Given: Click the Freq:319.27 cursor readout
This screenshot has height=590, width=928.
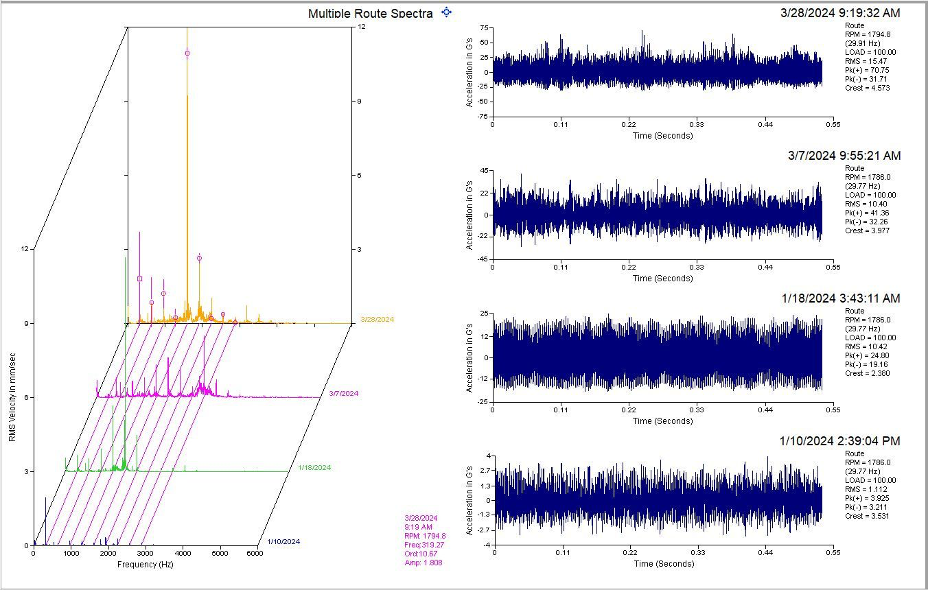Looking at the screenshot, I should click(424, 545).
